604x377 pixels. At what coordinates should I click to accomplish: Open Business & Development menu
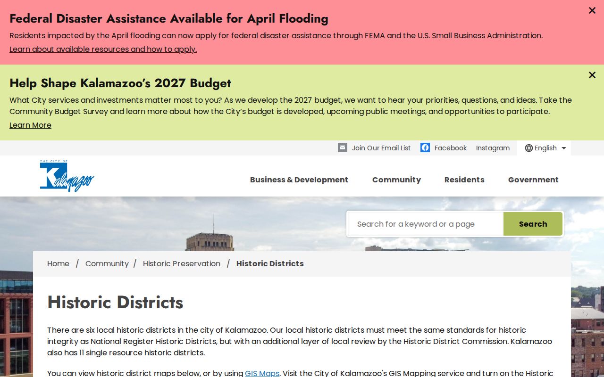(299, 180)
